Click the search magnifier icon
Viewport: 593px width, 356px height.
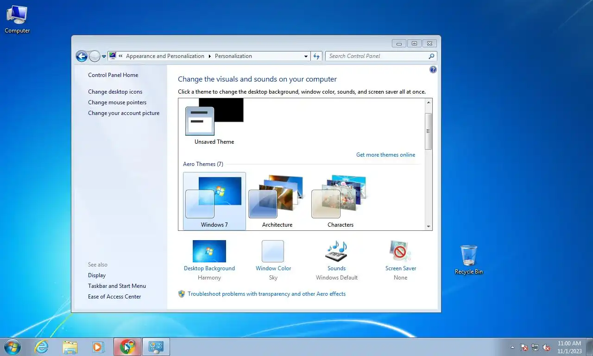click(432, 56)
